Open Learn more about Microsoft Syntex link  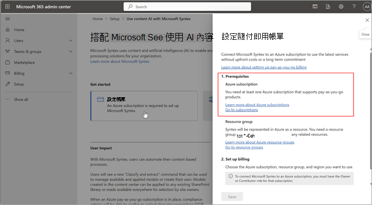coord(120,62)
